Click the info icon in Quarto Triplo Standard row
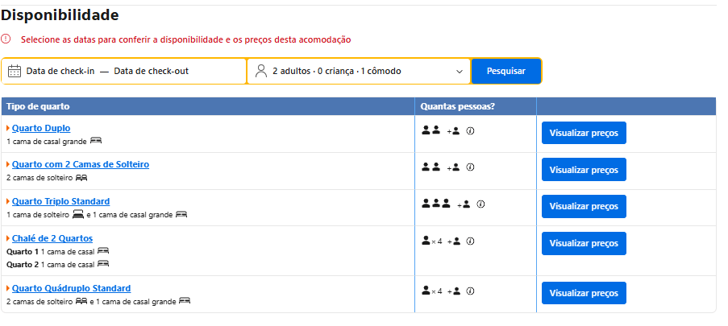The image size is (728, 326). click(x=481, y=204)
